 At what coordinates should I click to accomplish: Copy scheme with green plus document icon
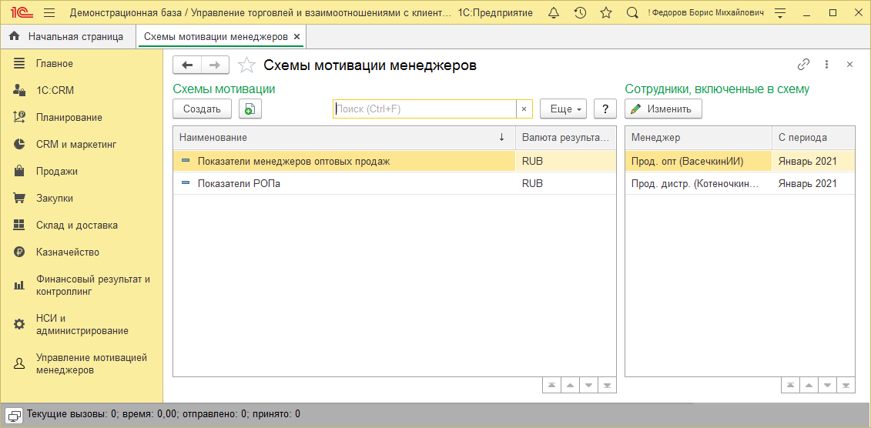pyautogui.click(x=250, y=109)
